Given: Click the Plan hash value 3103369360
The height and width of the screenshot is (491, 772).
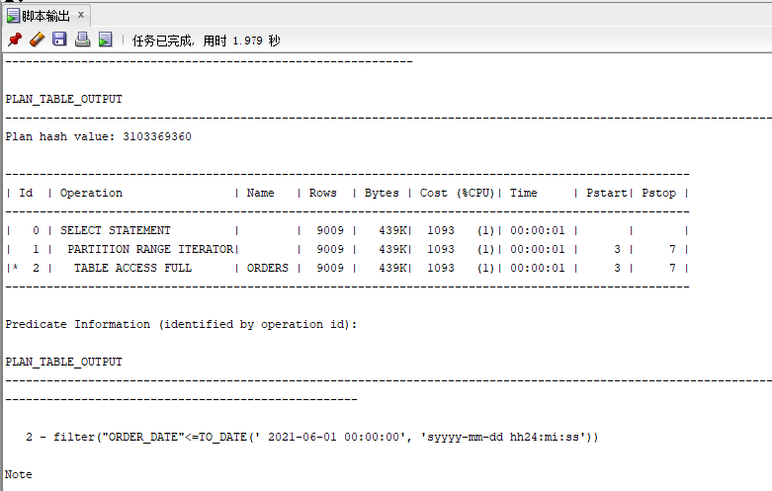Looking at the screenshot, I should pyautogui.click(x=99, y=136).
